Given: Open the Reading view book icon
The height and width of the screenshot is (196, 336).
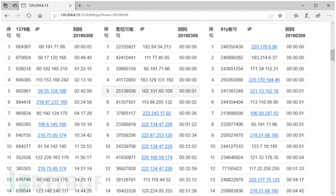Looking at the screenshot, I should click(271, 15).
